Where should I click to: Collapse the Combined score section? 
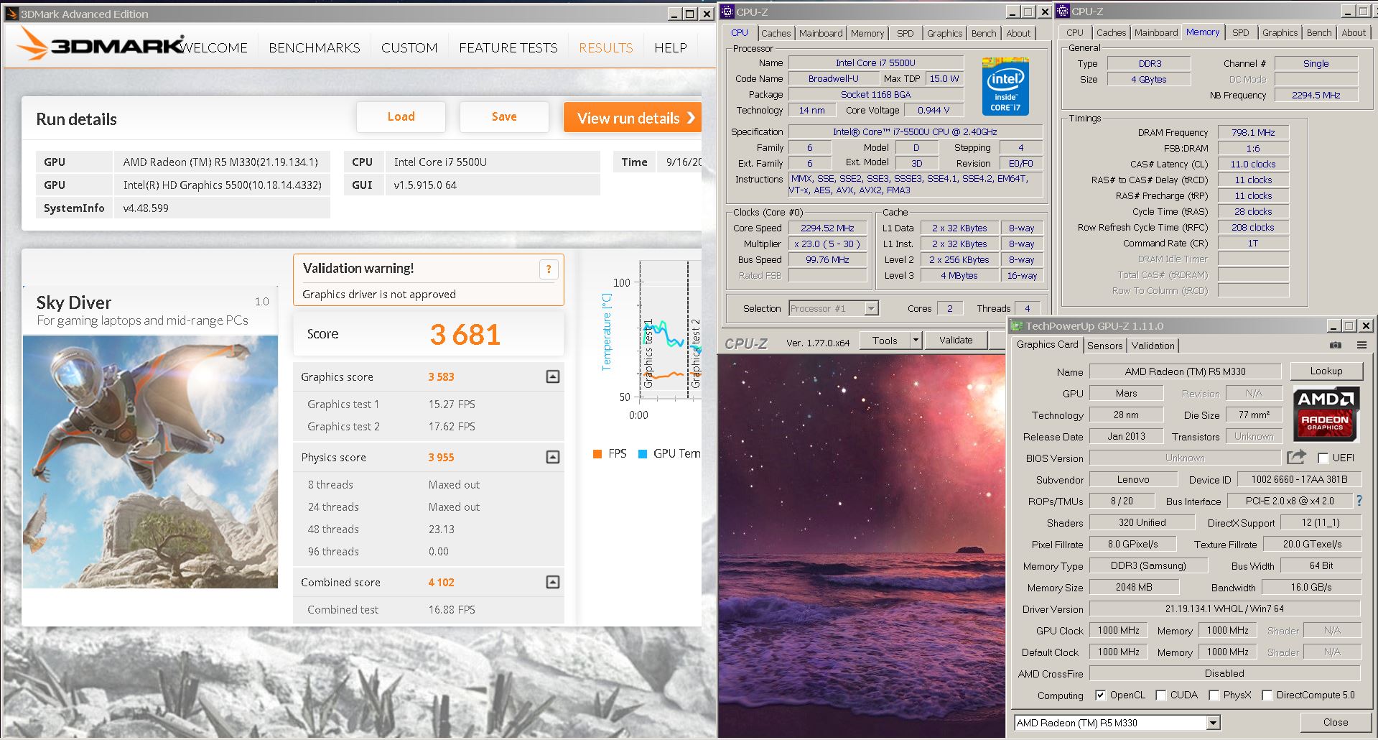point(552,582)
